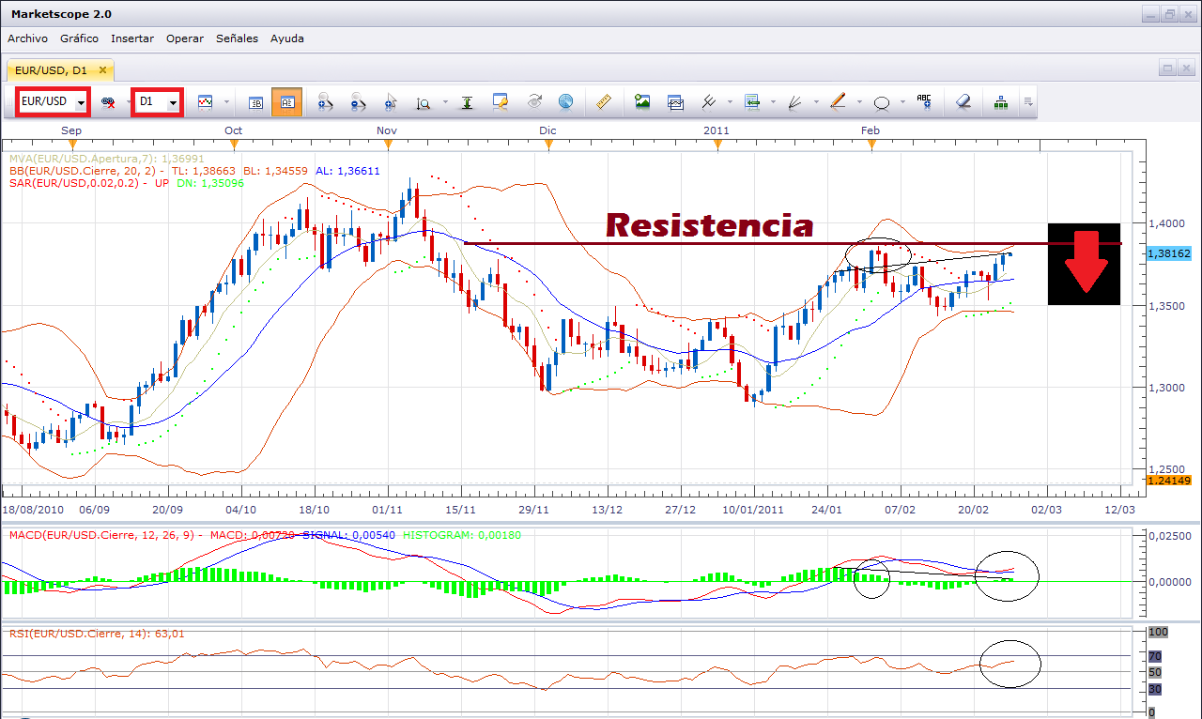This screenshot has width=1202, height=719.
Task: Select the eraser tool
Action: coord(963,101)
